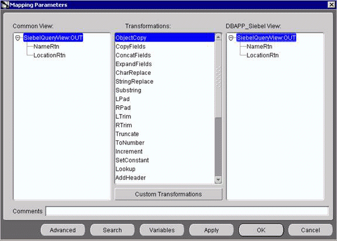
Task: Choose ToNumber transformation
Action: (x=165, y=143)
